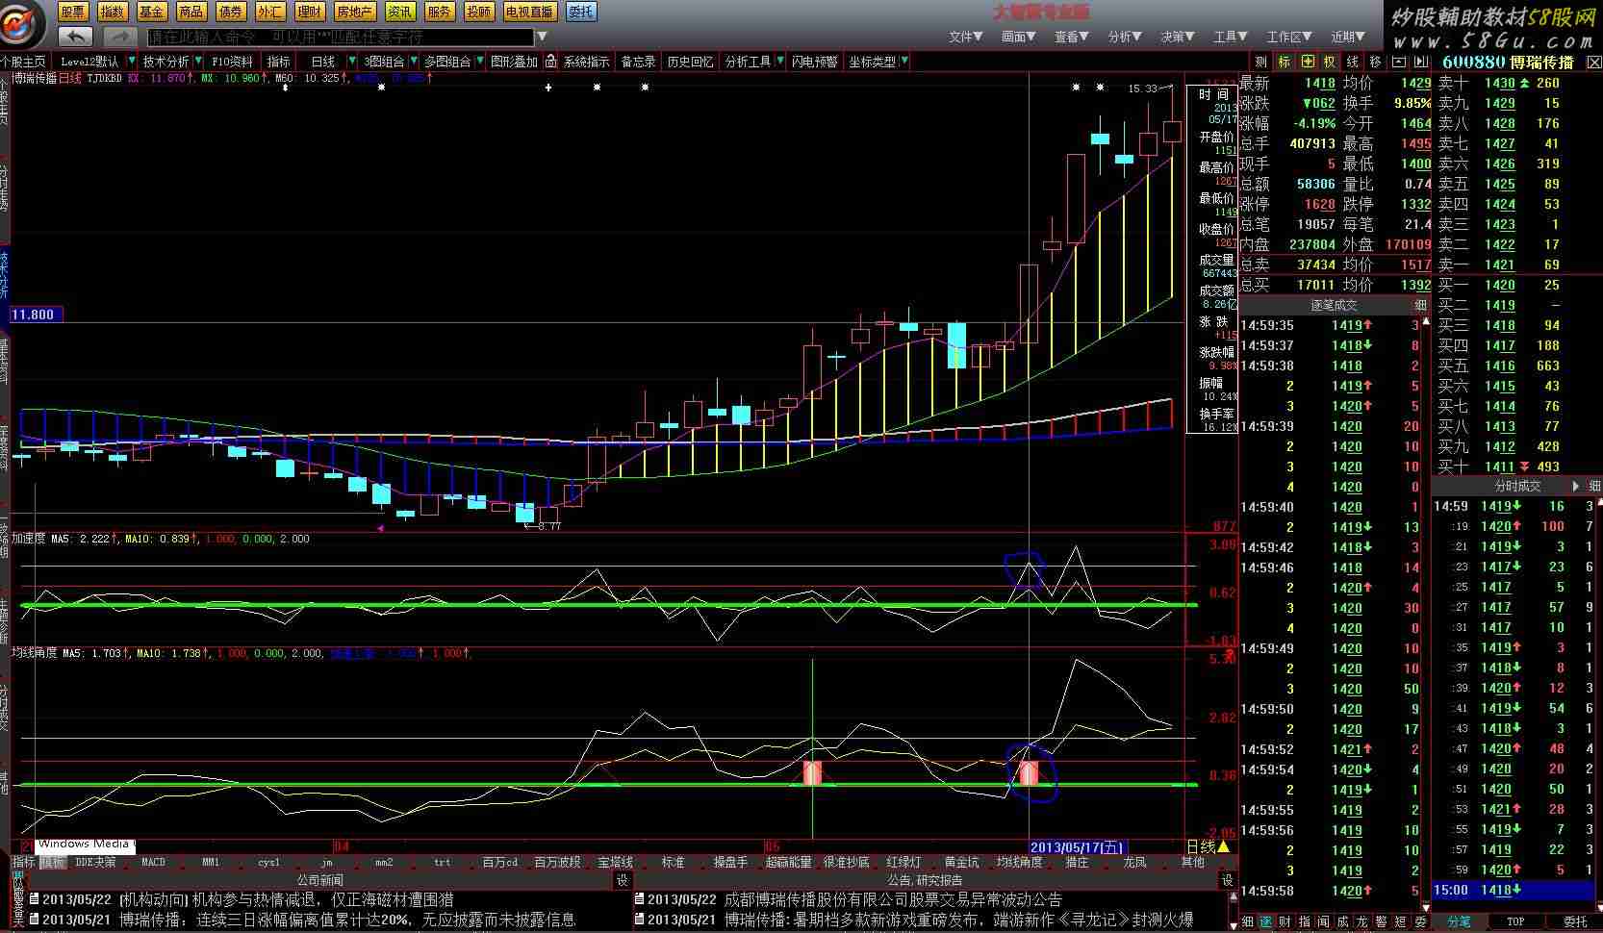Open the 工作区 menu
Screen dimensions: 1603x933
point(1288,37)
